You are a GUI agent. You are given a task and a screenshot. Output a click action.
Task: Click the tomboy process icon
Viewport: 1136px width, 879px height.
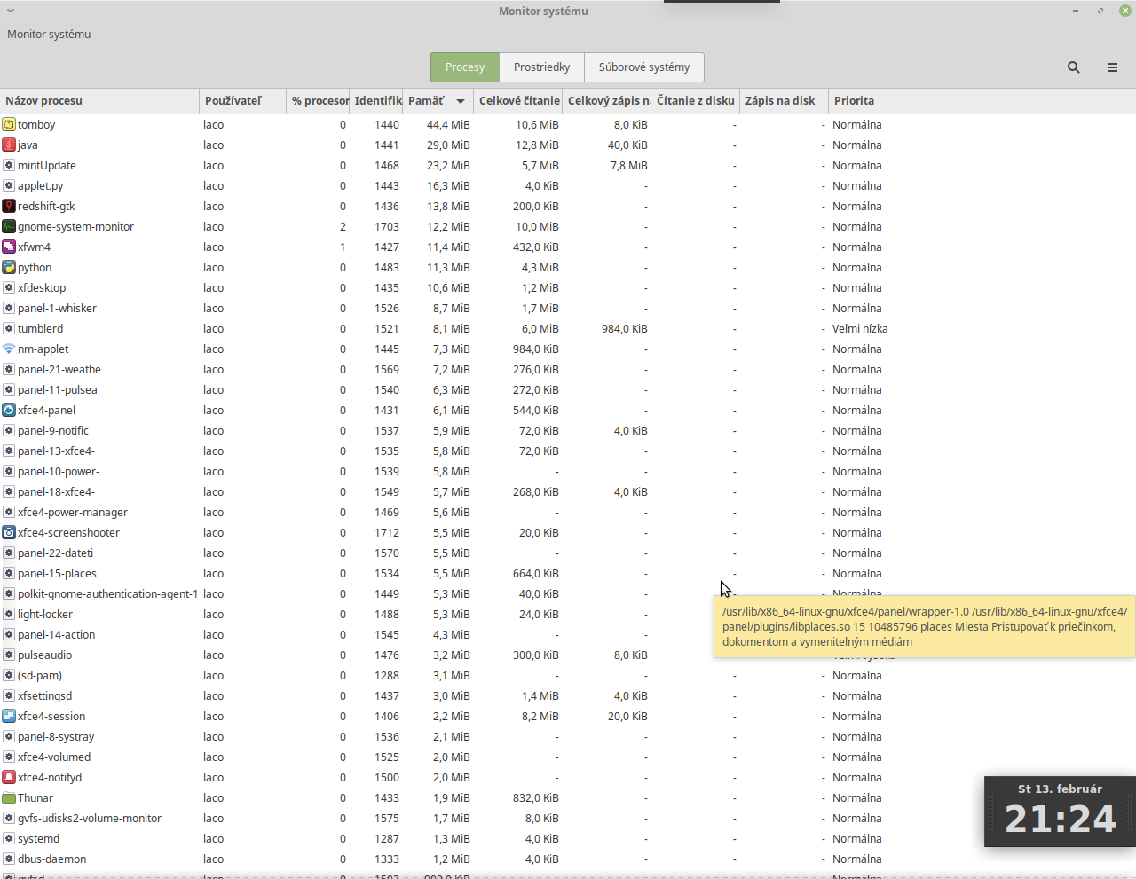point(9,125)
